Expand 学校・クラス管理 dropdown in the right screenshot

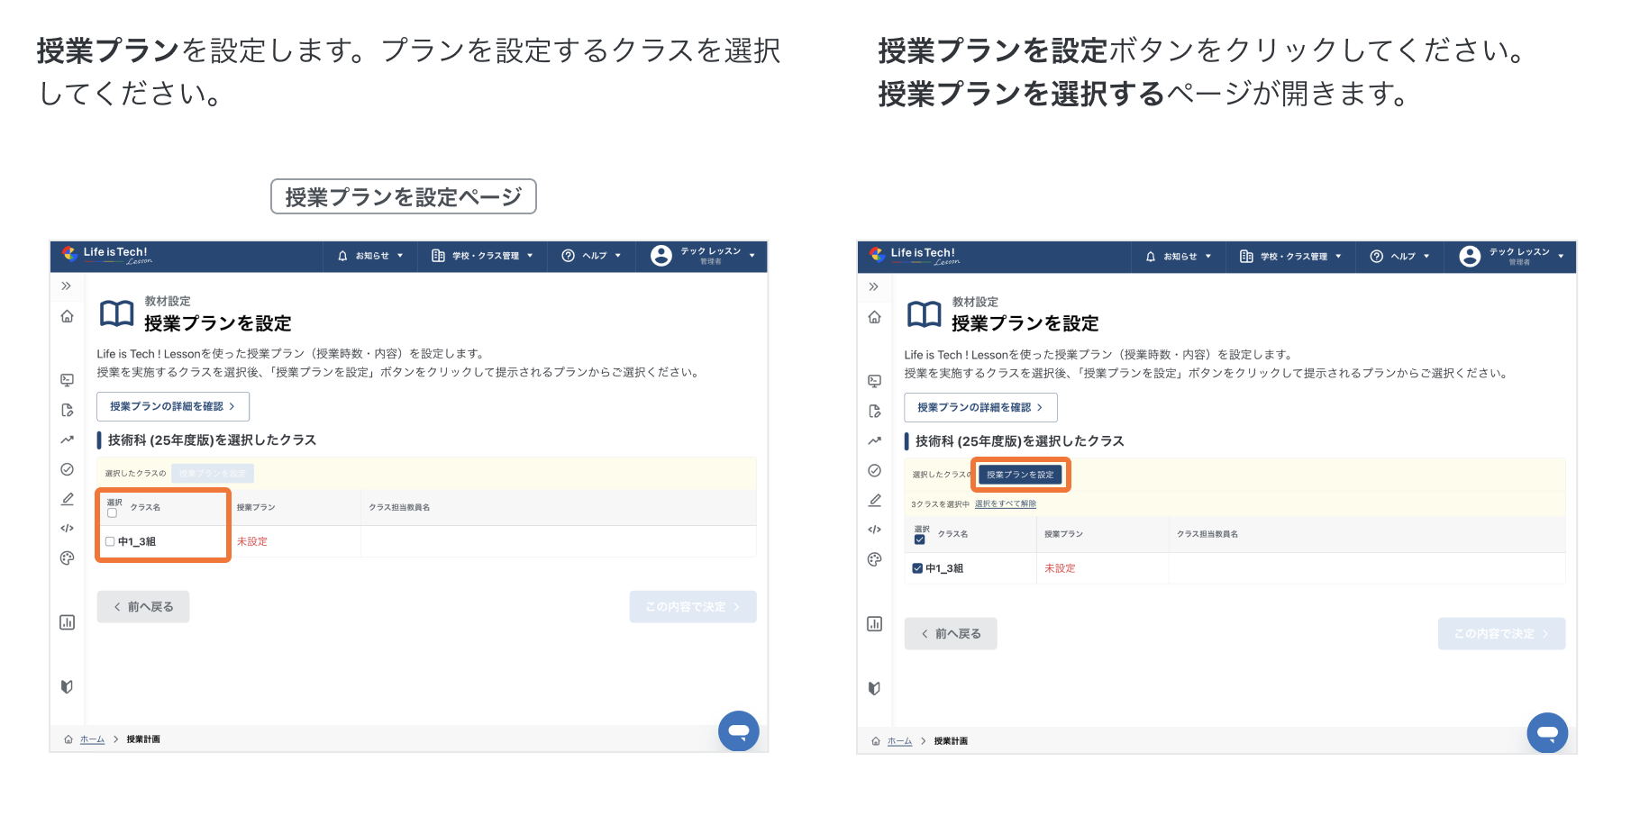click(1290, 257)
